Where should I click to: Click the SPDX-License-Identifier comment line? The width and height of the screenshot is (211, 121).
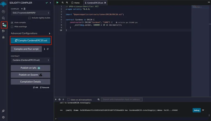click(82, 7)
